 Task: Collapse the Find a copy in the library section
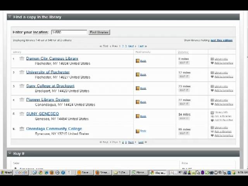(10, 17)
